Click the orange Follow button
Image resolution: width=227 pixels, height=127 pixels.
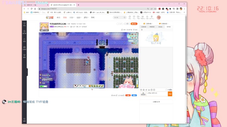(134, 24)
